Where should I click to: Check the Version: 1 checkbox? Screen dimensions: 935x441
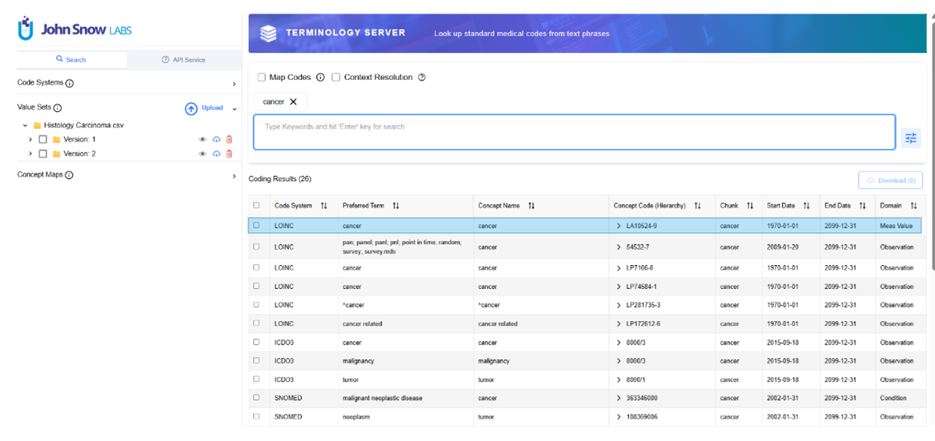pos(42,139)
